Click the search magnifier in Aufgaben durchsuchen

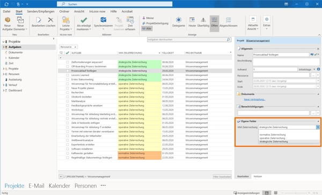(229, 40)
